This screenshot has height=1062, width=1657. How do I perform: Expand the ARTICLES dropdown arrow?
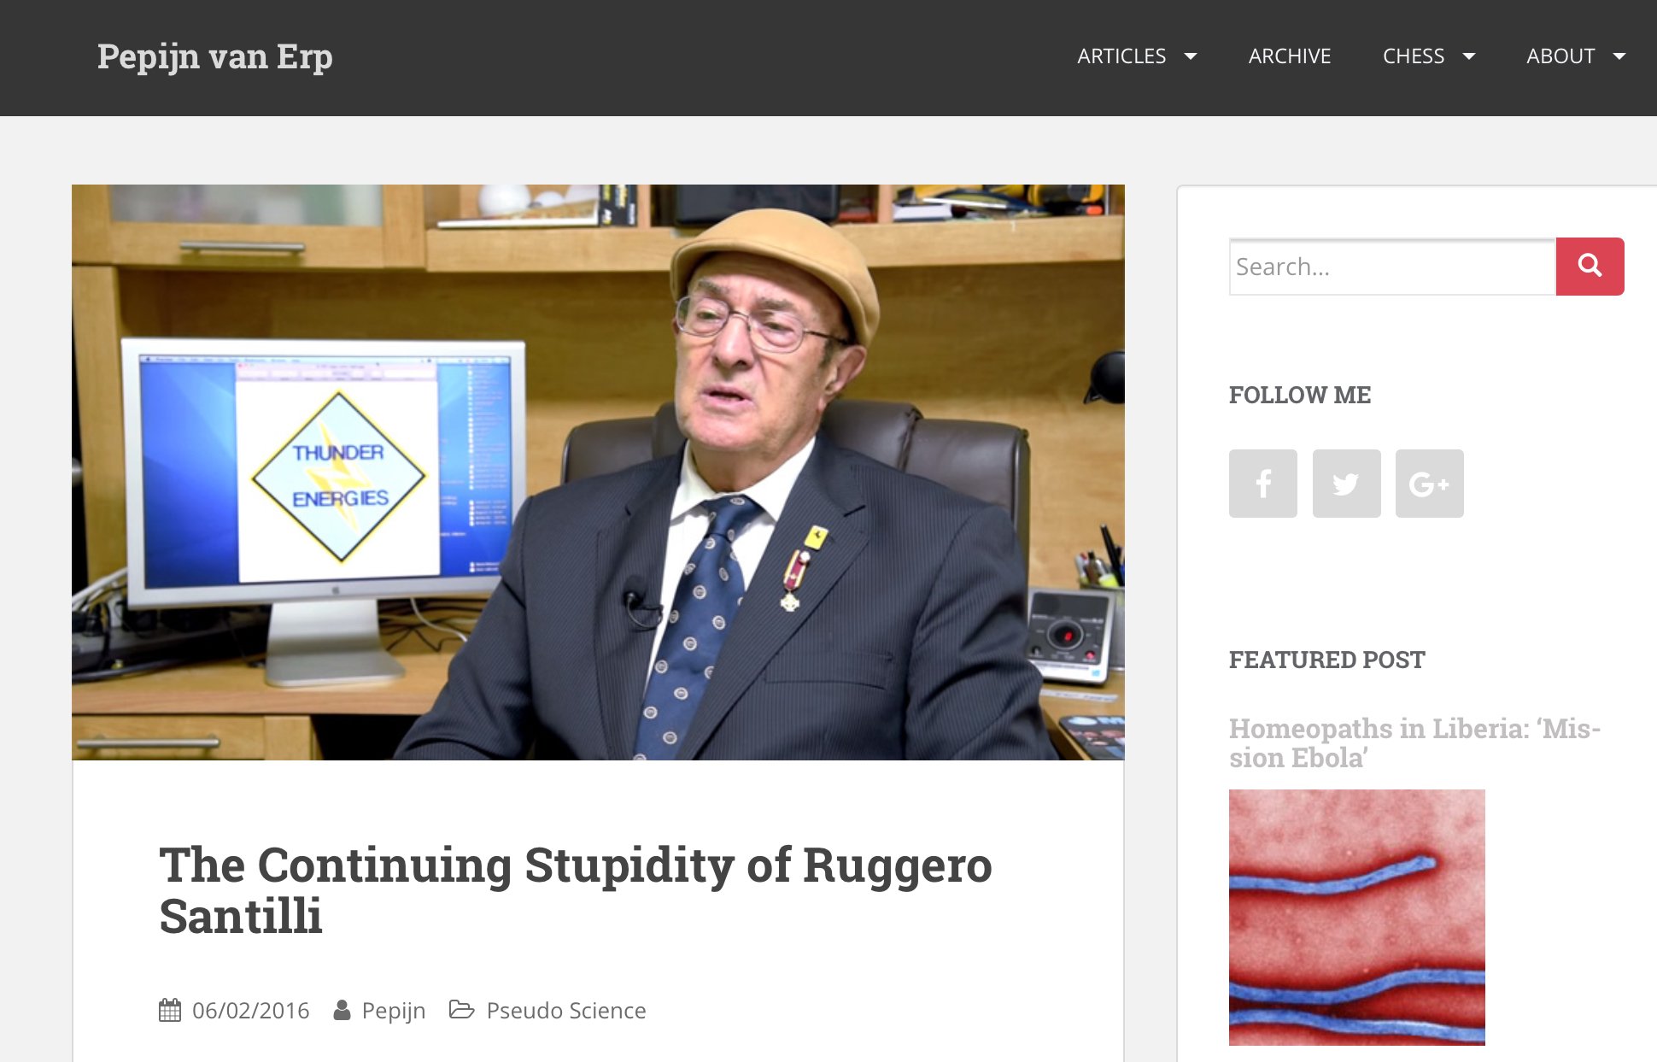pyautogui.click(x=1190, y=56)
